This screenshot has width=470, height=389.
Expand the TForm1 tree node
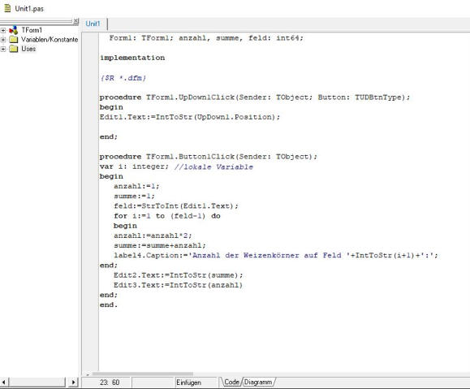(x=3, y=30)
